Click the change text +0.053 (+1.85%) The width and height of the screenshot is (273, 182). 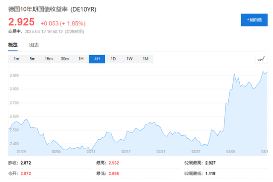click(x=63, y=23)
